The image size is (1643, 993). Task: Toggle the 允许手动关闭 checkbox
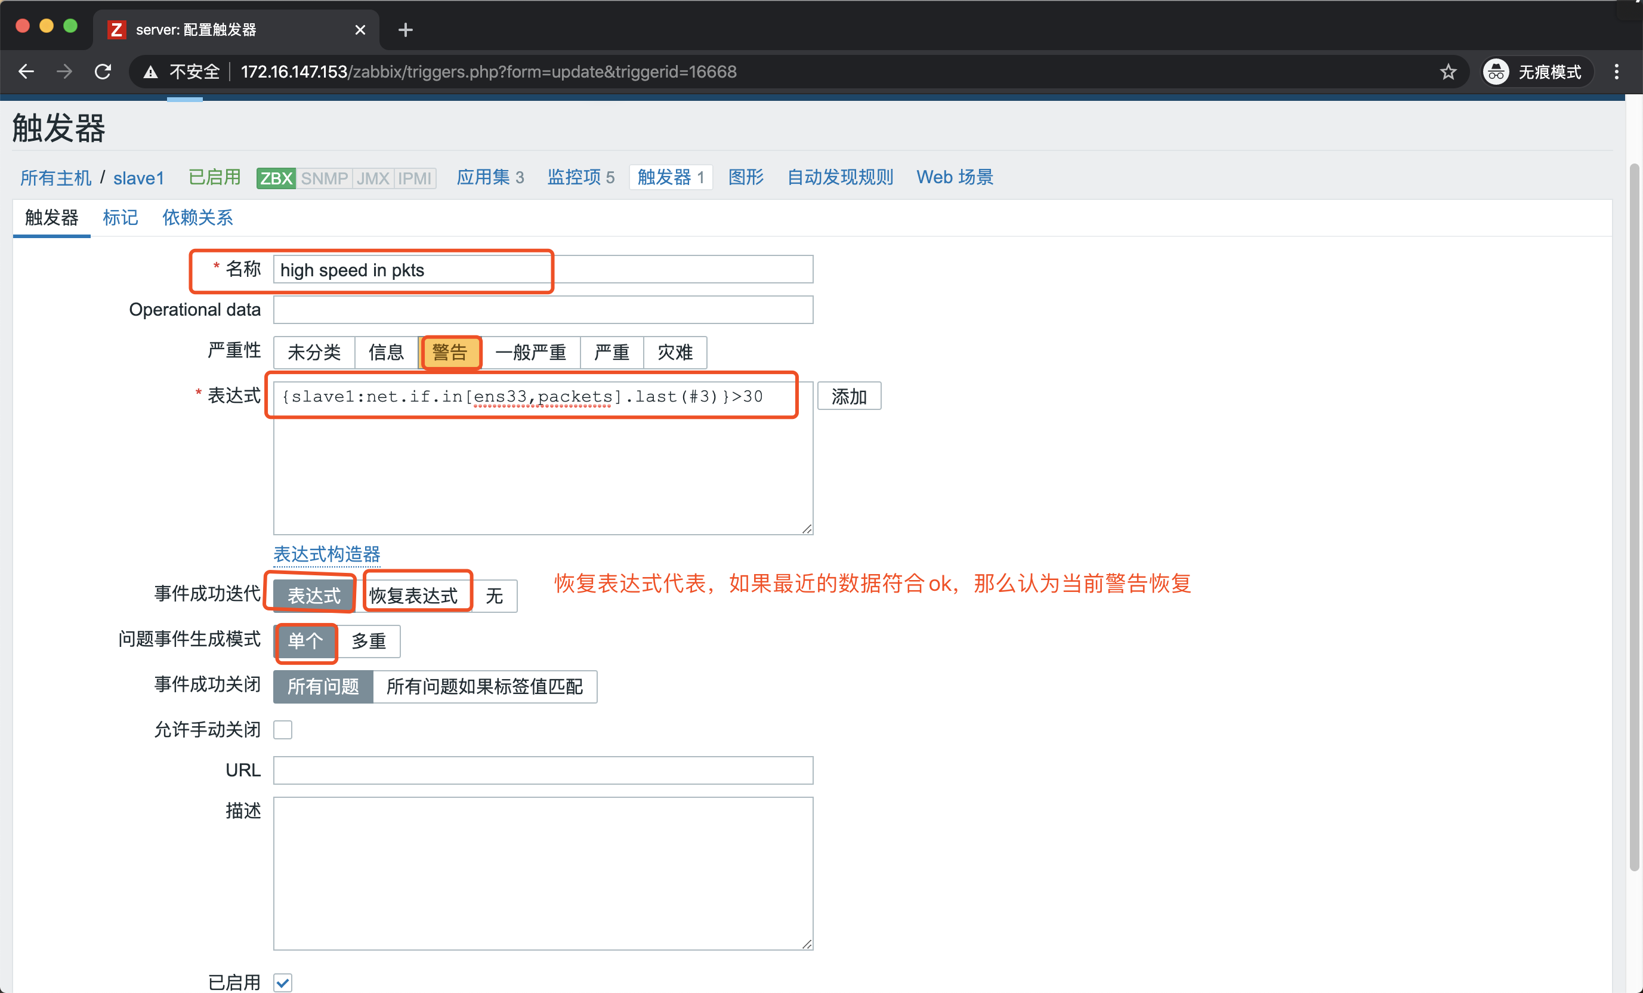pos(283,730)
